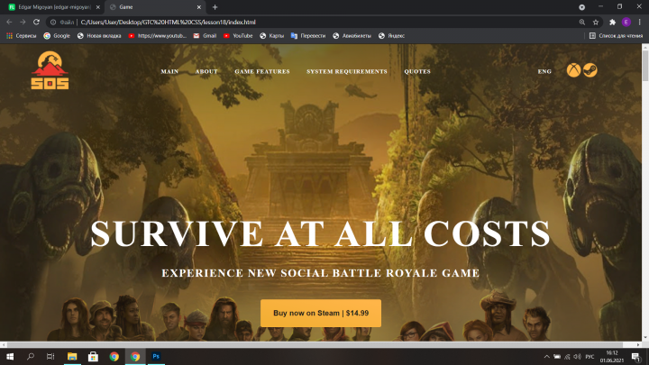Open the Steam platform icon
Viewport: 649px width, 365px height.
click(x=590, y=70)
